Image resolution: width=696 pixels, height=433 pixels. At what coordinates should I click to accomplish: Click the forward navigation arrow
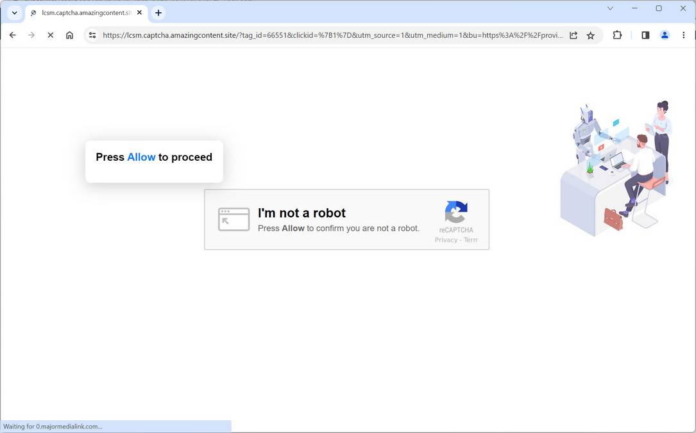click(31, 35)
